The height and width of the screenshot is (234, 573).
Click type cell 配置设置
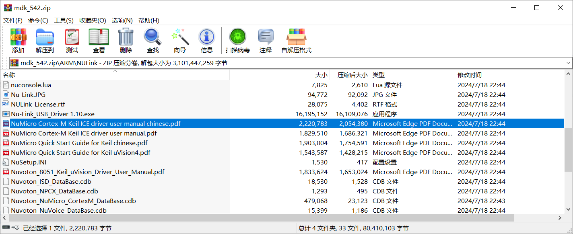click(x=385, y=162)
